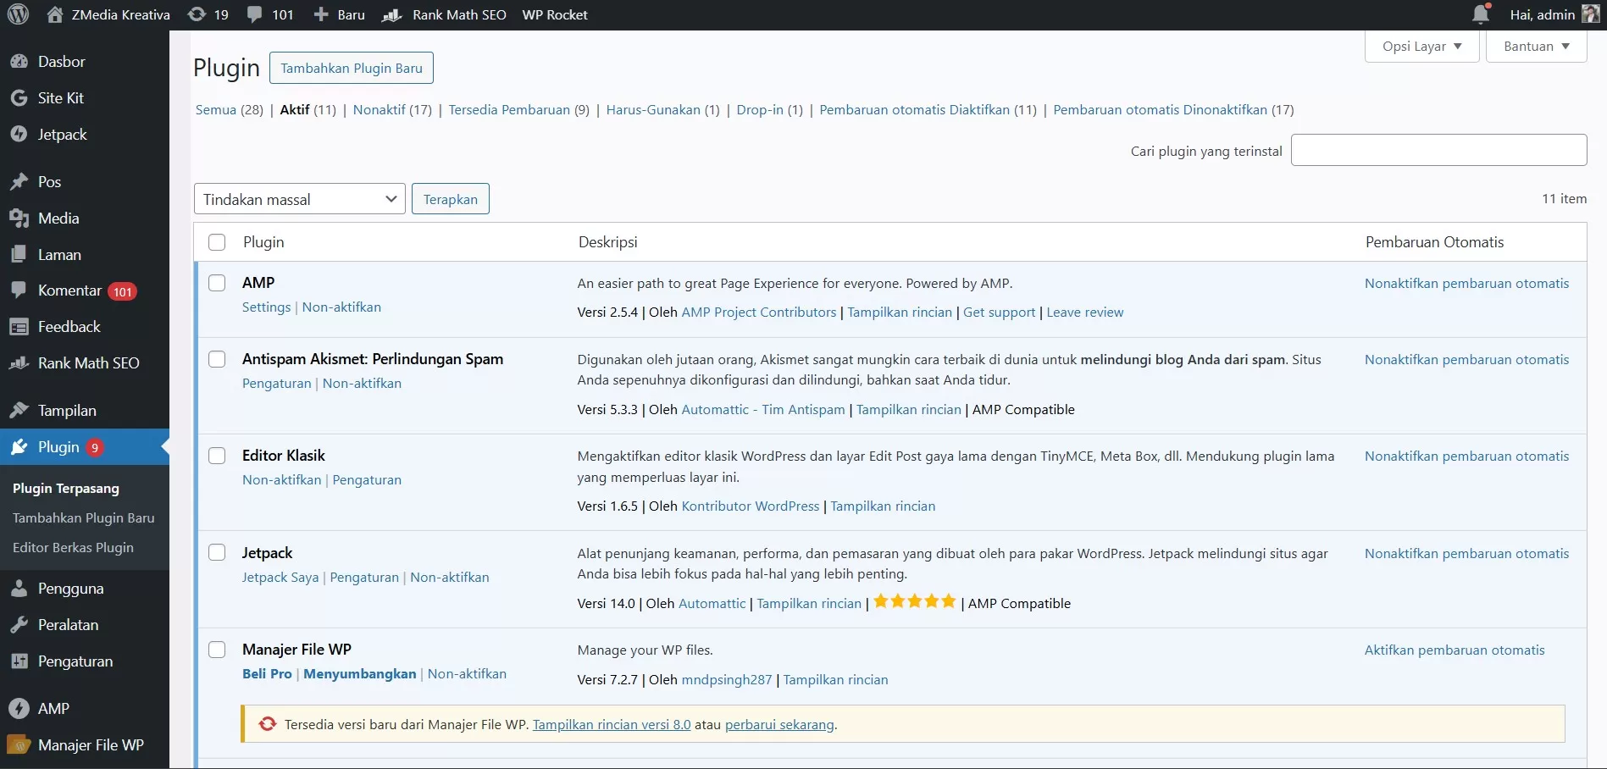Open the updates icon showing 19
1607x769 pixels.
(x=197, y=14)
